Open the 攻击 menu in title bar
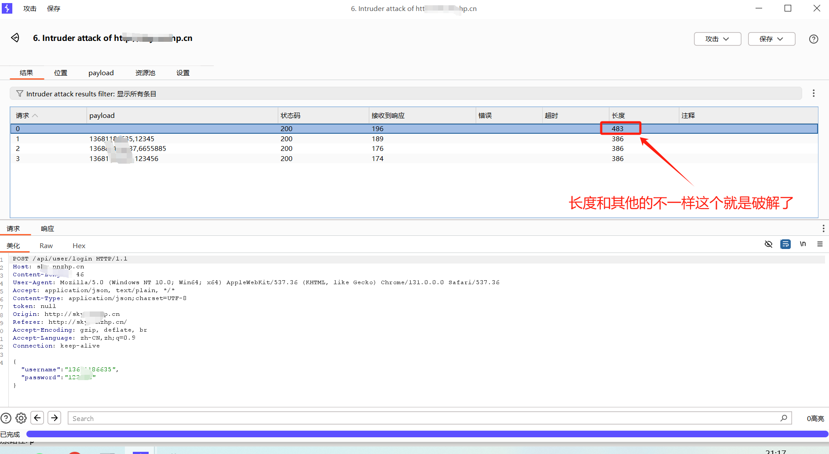The width and height of the screenshot is (829, 454). click(30, 8)
